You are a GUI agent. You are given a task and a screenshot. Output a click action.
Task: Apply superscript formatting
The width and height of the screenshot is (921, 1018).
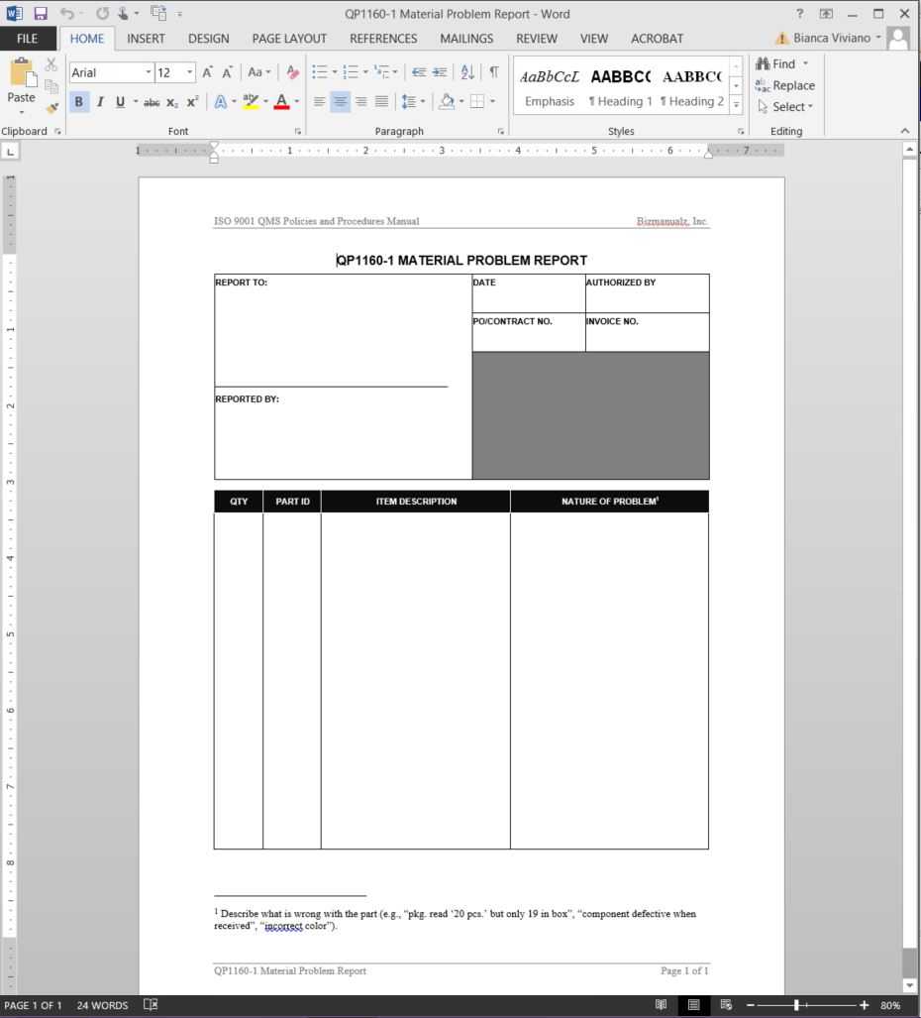tap(193, 102)
